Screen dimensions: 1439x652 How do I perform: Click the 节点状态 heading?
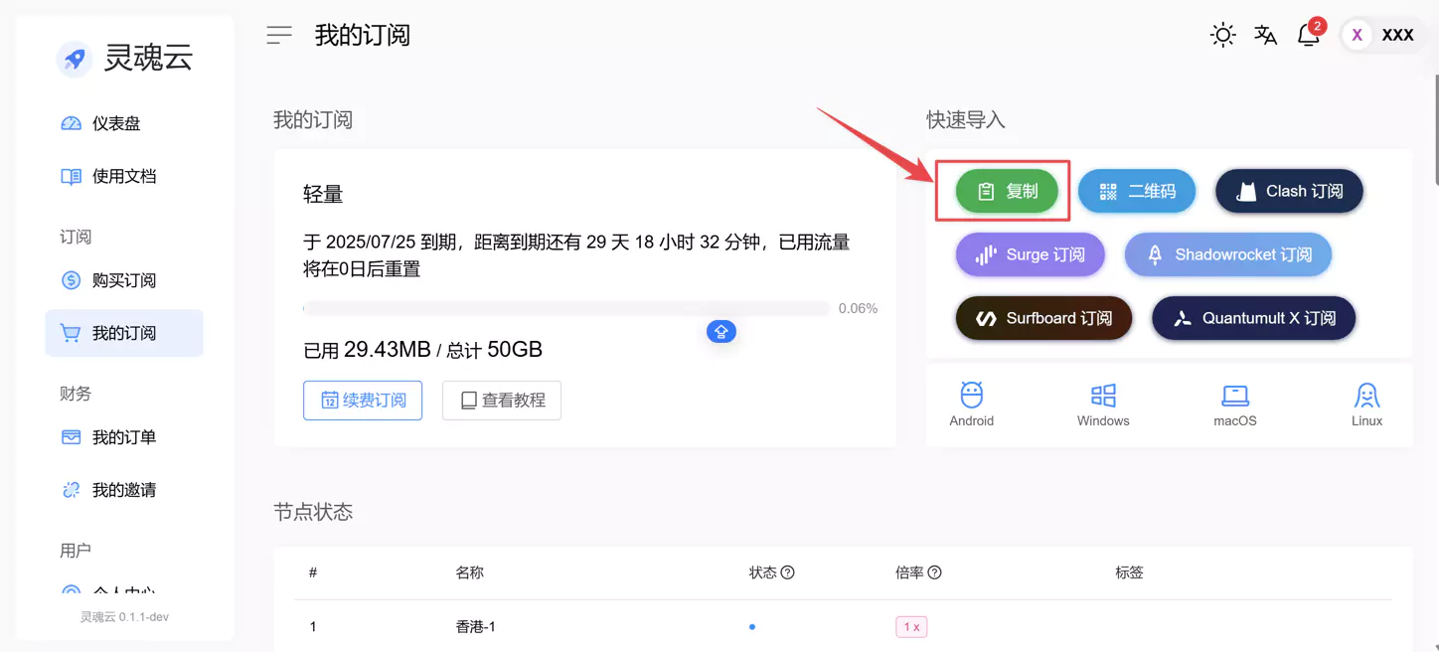click(313, 512)
